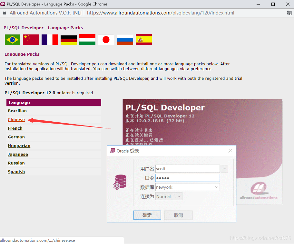Open the Spanish language pack link
This screenshot has width=294, height=244.
coord(16,172)
